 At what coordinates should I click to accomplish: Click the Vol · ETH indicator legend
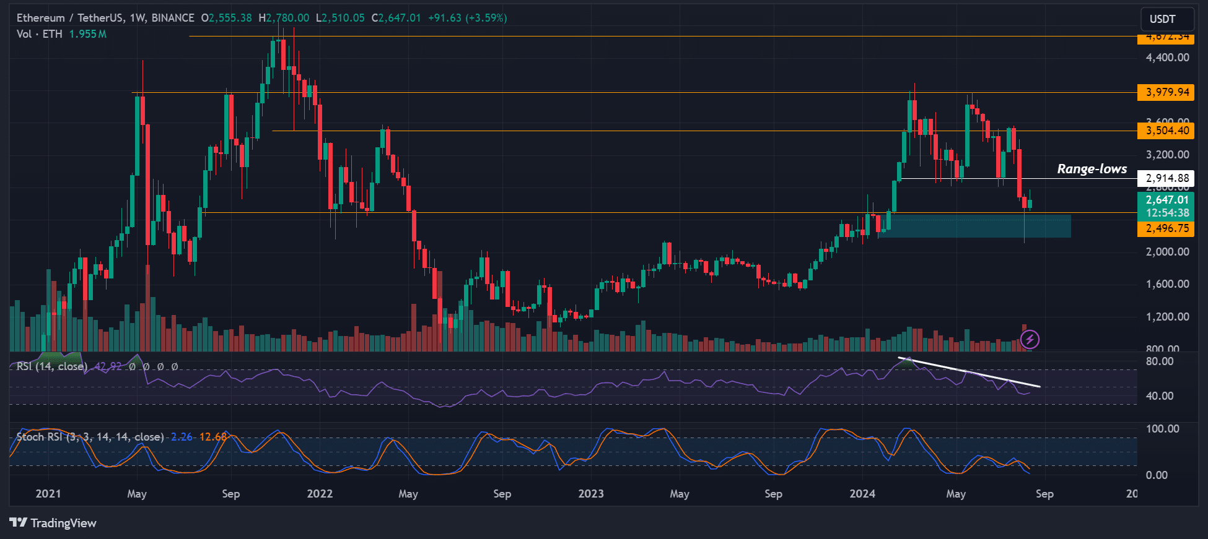40,34
